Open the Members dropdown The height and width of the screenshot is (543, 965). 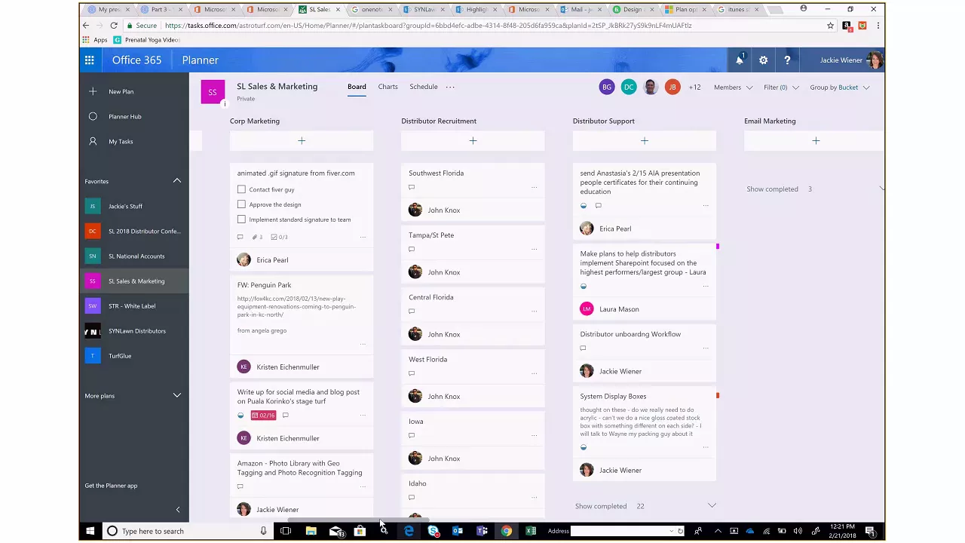pos(734,87)
